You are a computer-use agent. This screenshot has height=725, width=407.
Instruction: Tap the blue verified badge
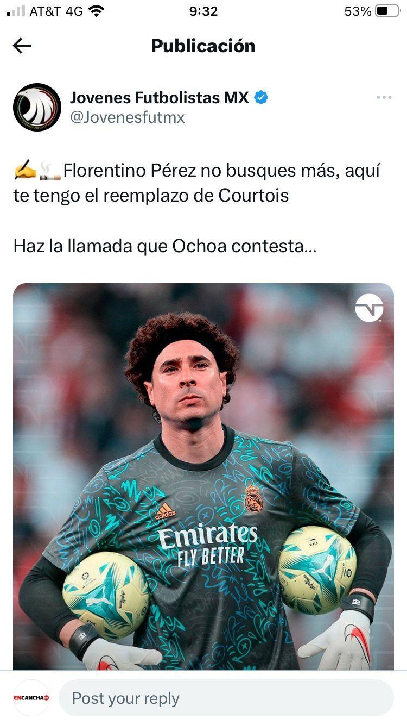pos(261,98)
